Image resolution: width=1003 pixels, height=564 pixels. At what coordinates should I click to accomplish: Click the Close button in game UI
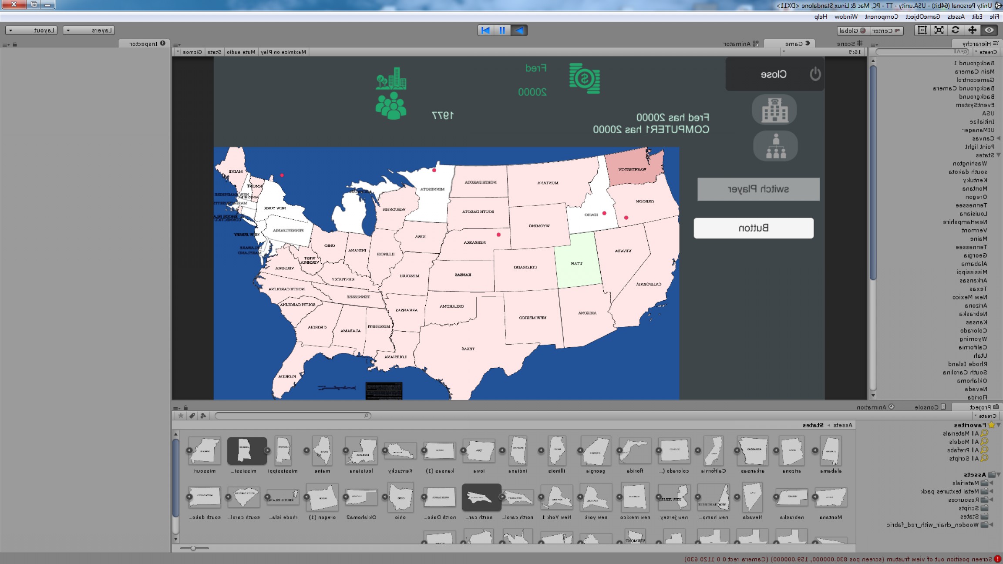click(774, 74)
